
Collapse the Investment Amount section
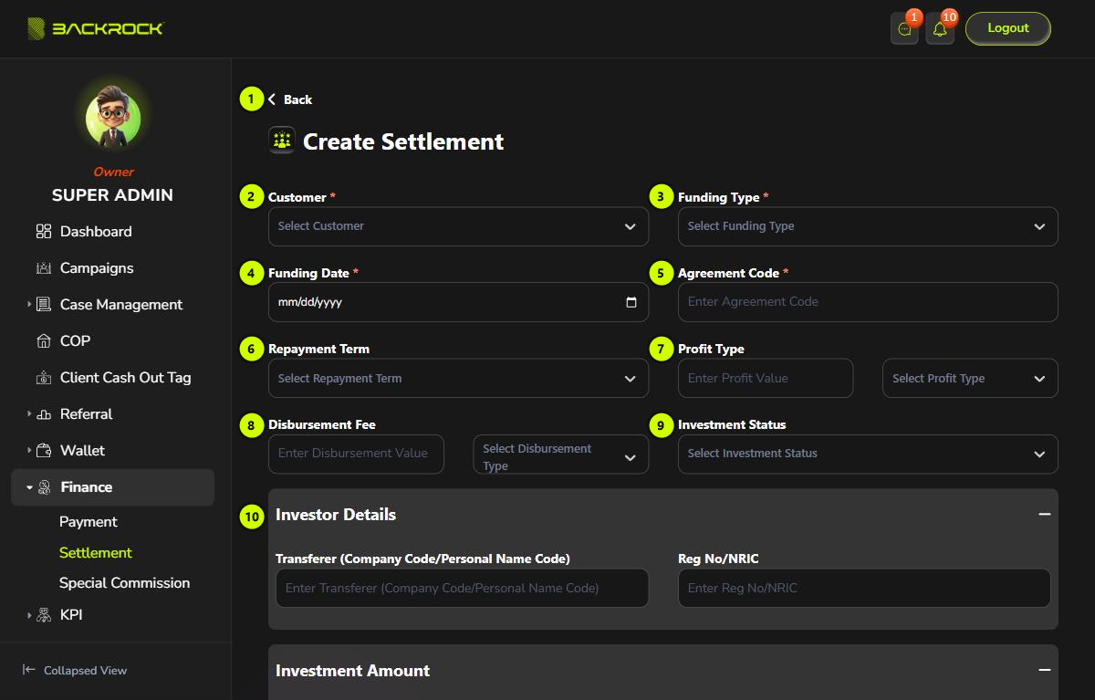[x=1045, y=671]
